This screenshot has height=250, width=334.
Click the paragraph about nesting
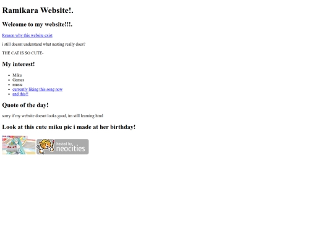[44, 44]
